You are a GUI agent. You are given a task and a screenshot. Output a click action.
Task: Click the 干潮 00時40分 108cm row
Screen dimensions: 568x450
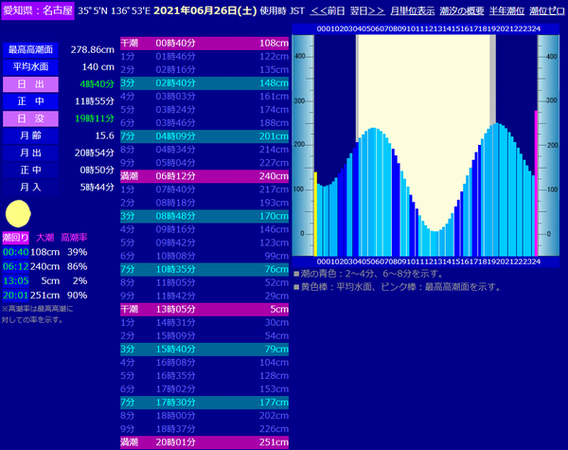point(205,44)
